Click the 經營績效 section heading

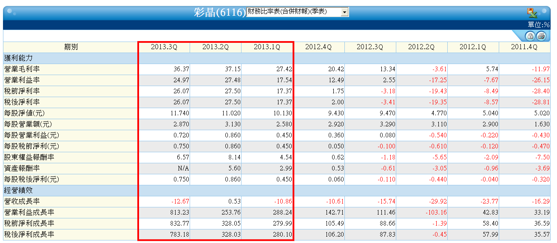18,190
